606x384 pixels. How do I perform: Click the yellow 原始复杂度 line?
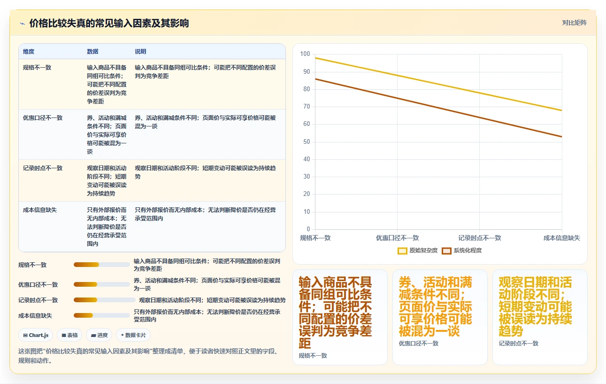click(438, 84)
